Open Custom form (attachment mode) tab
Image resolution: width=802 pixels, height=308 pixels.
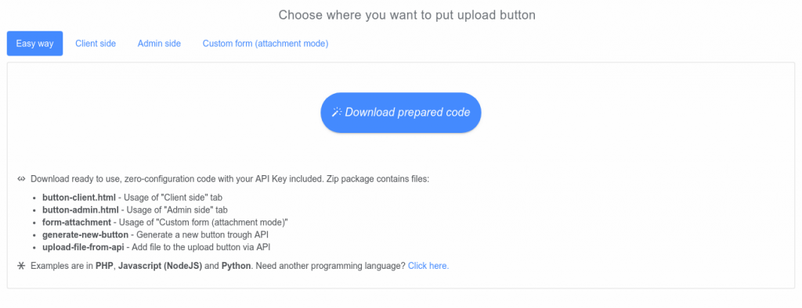(266, 44)
